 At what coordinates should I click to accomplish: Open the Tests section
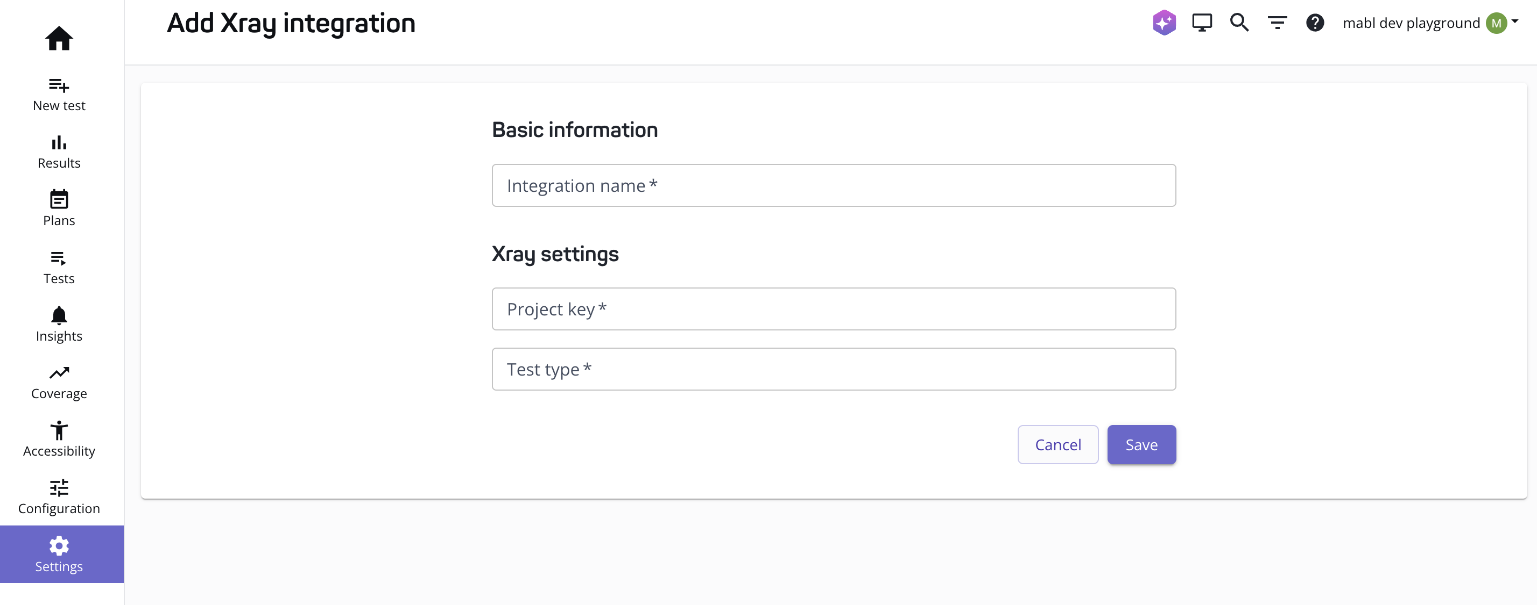pyautogui.click(x=59, y=268)
